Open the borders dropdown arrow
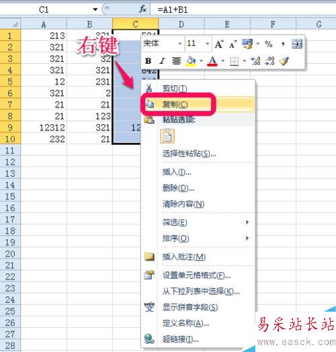336x352 pixels. point(245,61)
